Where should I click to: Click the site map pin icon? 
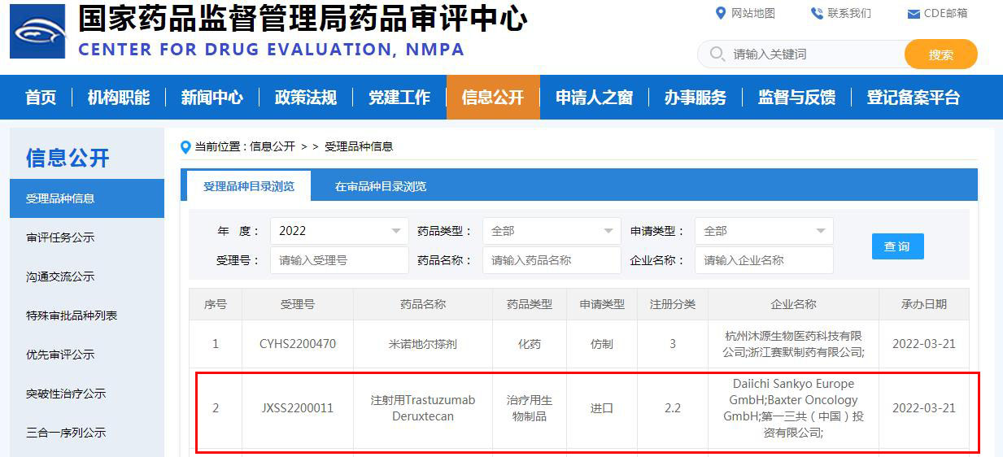720,13
